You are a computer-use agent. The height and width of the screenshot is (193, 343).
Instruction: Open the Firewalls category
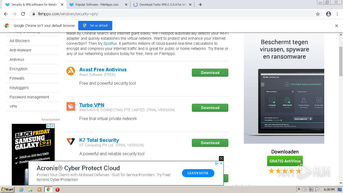click(x=17, y=78)
